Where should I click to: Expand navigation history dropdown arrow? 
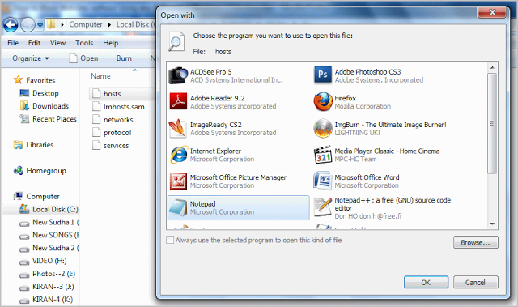(40, 25)
